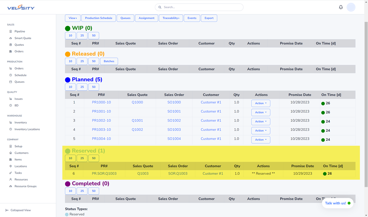
Task: Click the Smart Quote sidebar icon
Action: click(10, 38)
